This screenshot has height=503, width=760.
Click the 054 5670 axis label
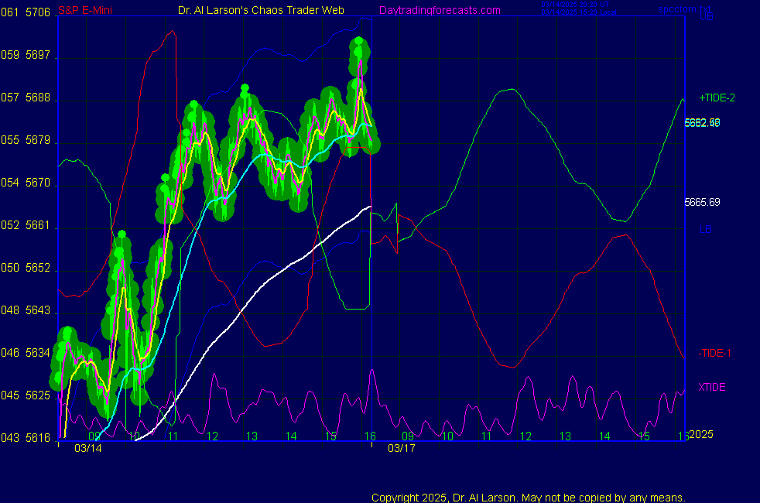point(26,183)
